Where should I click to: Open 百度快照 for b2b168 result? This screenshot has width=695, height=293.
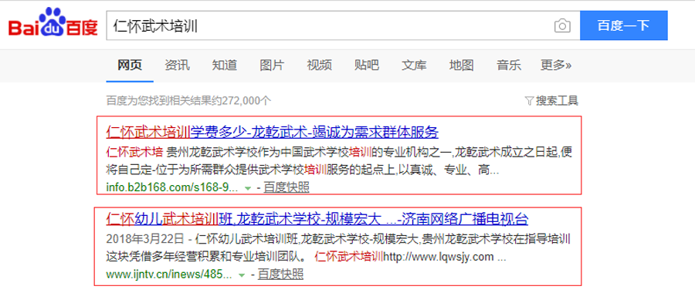tap(286, 187)
